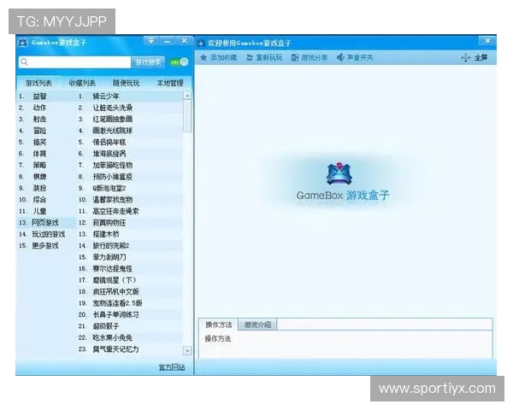Click the magnifier icon in search box
The height and width of the screenshot is (410, 513).
click(24, 61)
